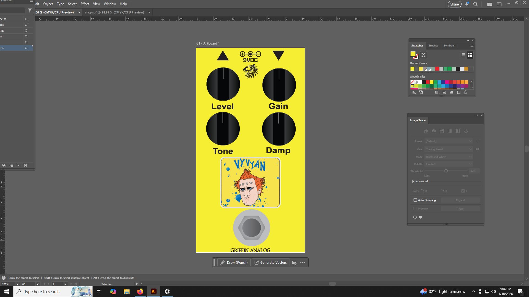The height and width of the screenshot is (297, 529).
Task: Switch to the Brushes tab
Action: (433, 46)
